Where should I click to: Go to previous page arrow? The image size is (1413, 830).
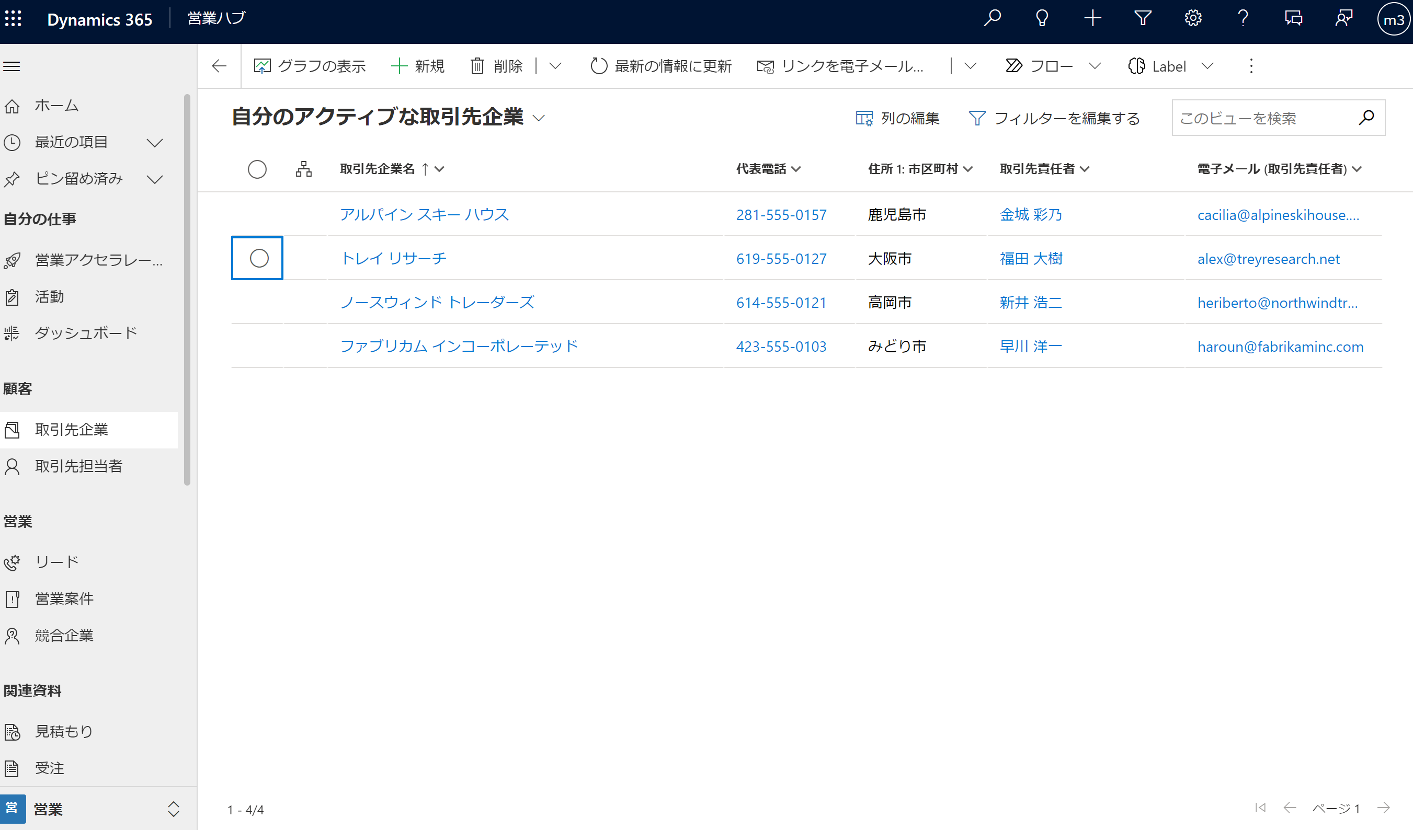coord(1290,808)
